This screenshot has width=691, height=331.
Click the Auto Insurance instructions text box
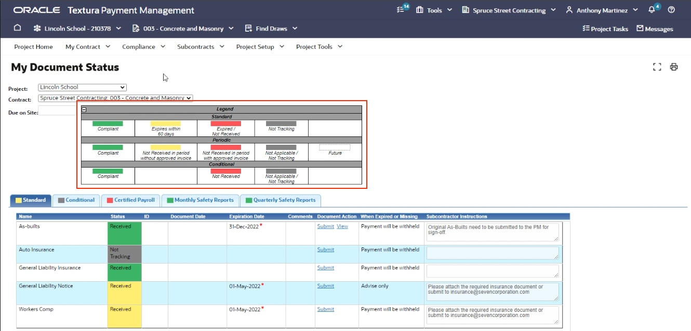pos(493,253)
